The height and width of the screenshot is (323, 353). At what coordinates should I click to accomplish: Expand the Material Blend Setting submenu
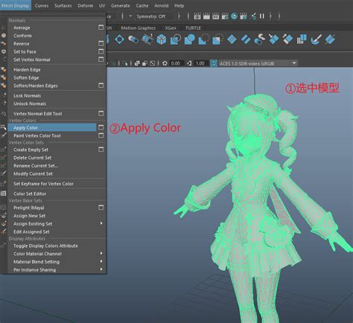(101, 261)
